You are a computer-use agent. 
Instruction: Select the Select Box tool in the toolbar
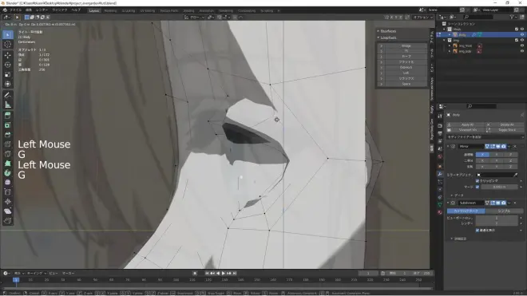(8, 34)
